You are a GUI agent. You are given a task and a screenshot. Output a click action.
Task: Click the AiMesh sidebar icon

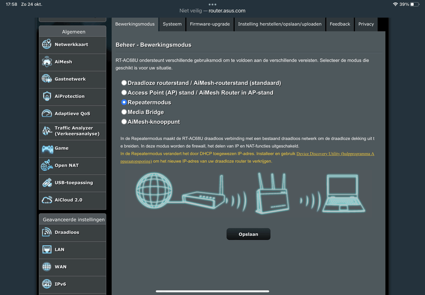(47, 62)
